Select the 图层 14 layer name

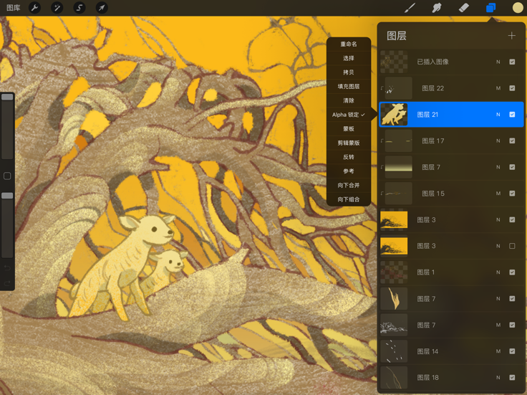click(x=427, y=351)
